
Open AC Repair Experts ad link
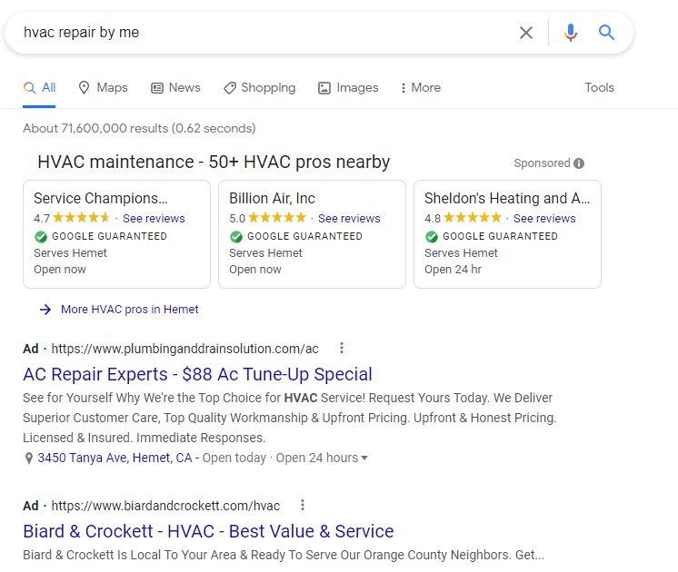[x=197, y=374]
